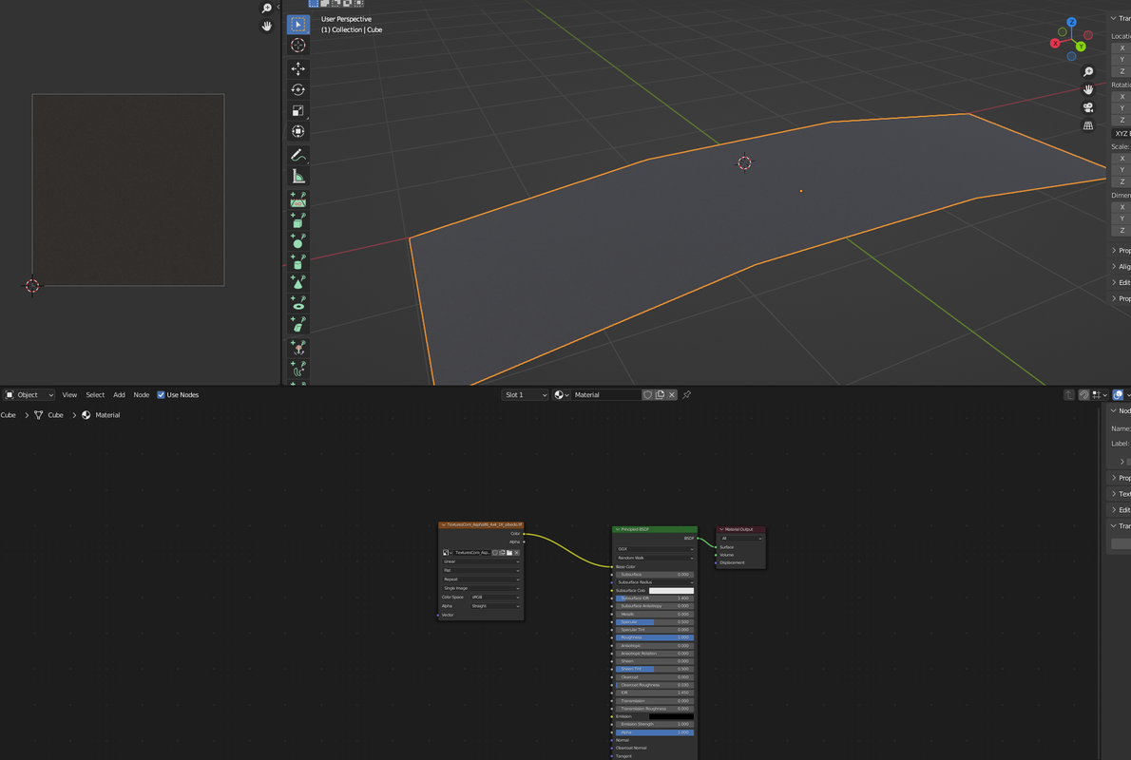
Task: Open the Random Walk subsurface dropdown
Action: pyautogui.click(x=655, y=558)
